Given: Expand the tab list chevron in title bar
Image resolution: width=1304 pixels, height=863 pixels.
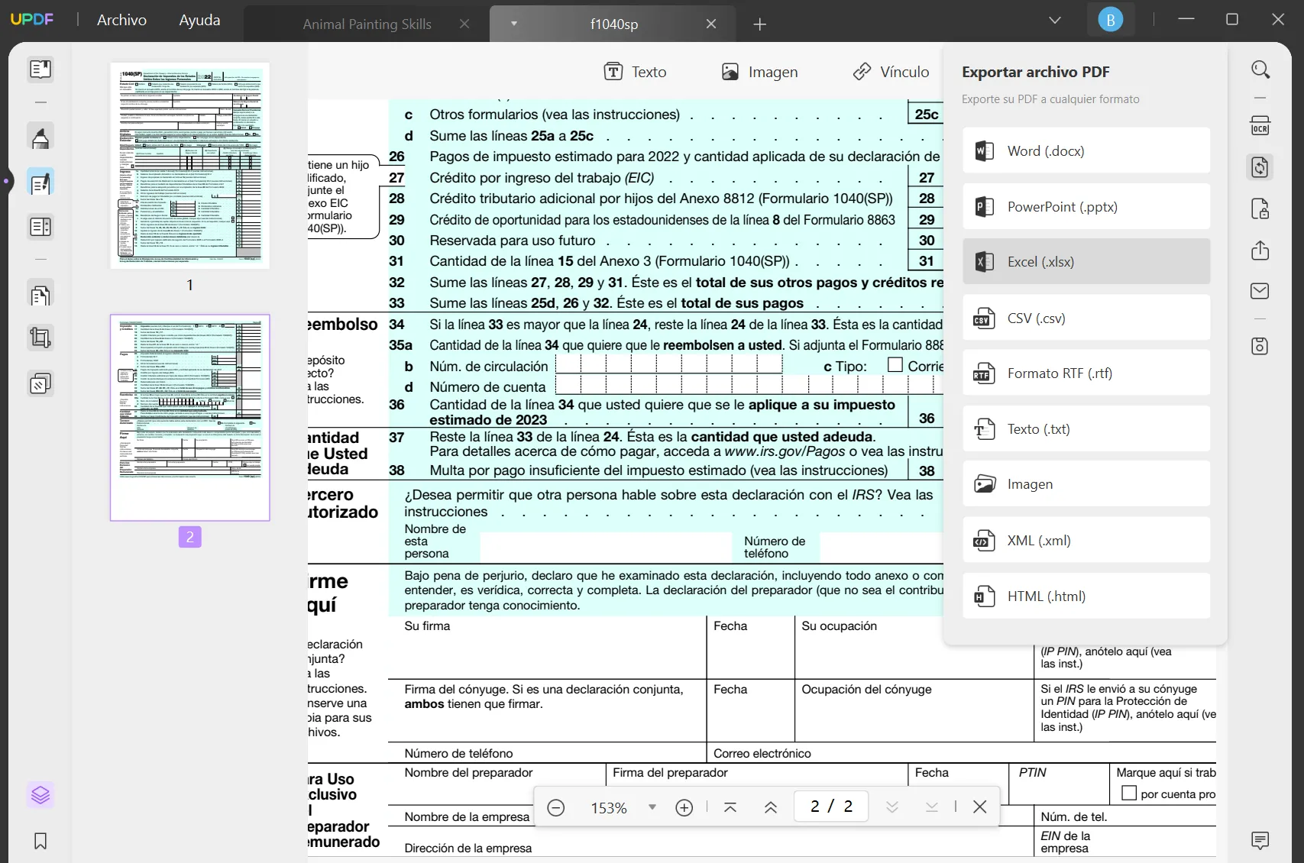Looking at the screenshot, I should click(1055, 20).
